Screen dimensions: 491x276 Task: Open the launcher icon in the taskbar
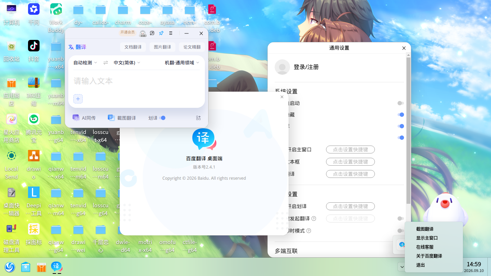(10, 267)
